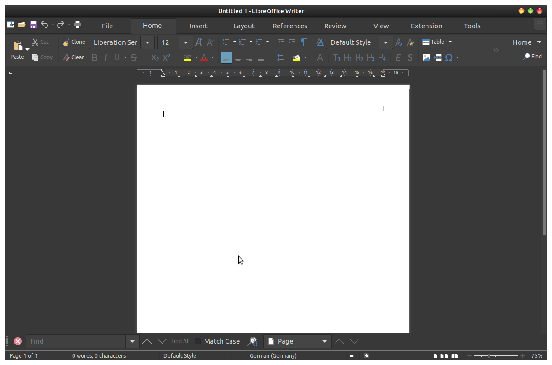Enable Match Case in the Find bar

coord(198,341)
